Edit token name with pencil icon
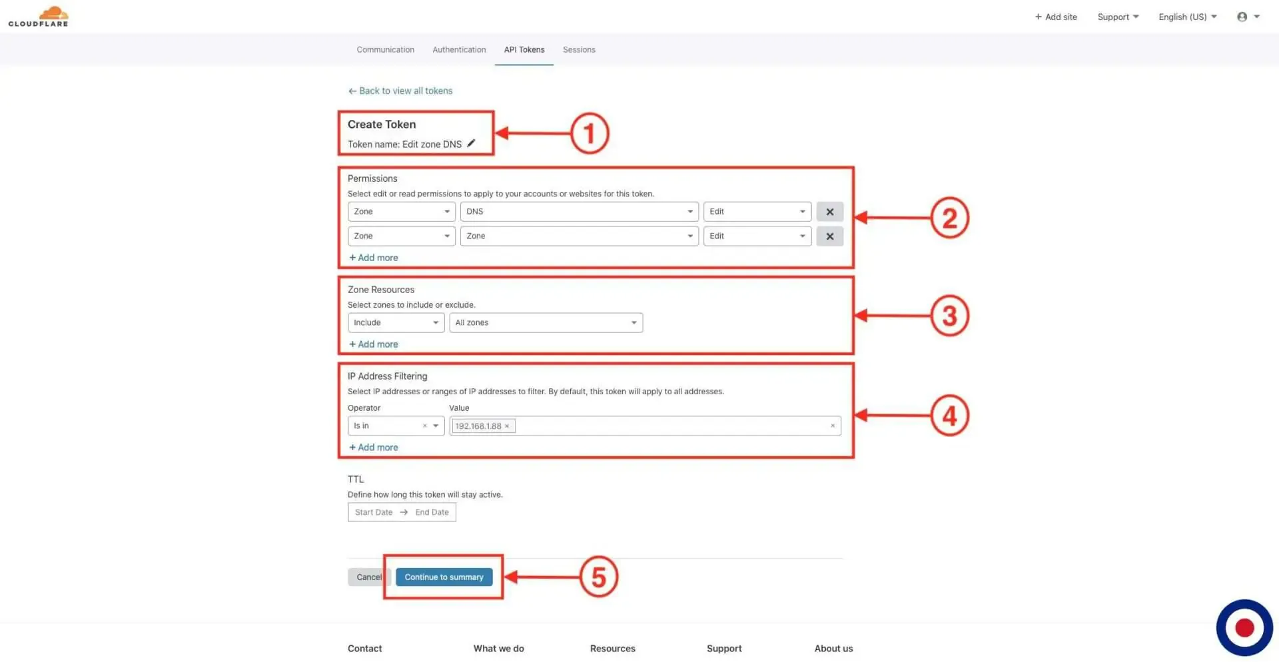The height and width of the screenshot is (662, 1279). [x=471, y=143]
